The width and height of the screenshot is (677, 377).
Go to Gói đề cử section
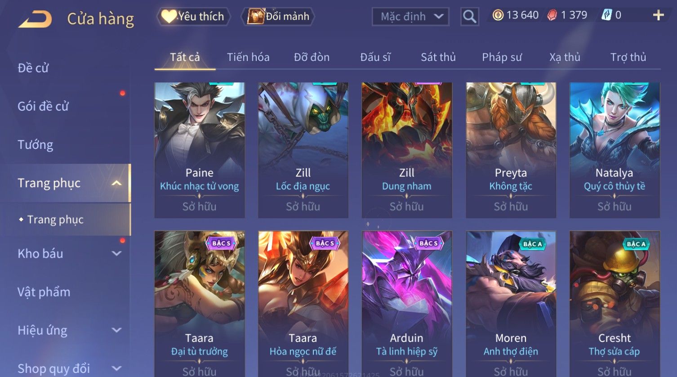pyautogui.click(x=43, y=107)
